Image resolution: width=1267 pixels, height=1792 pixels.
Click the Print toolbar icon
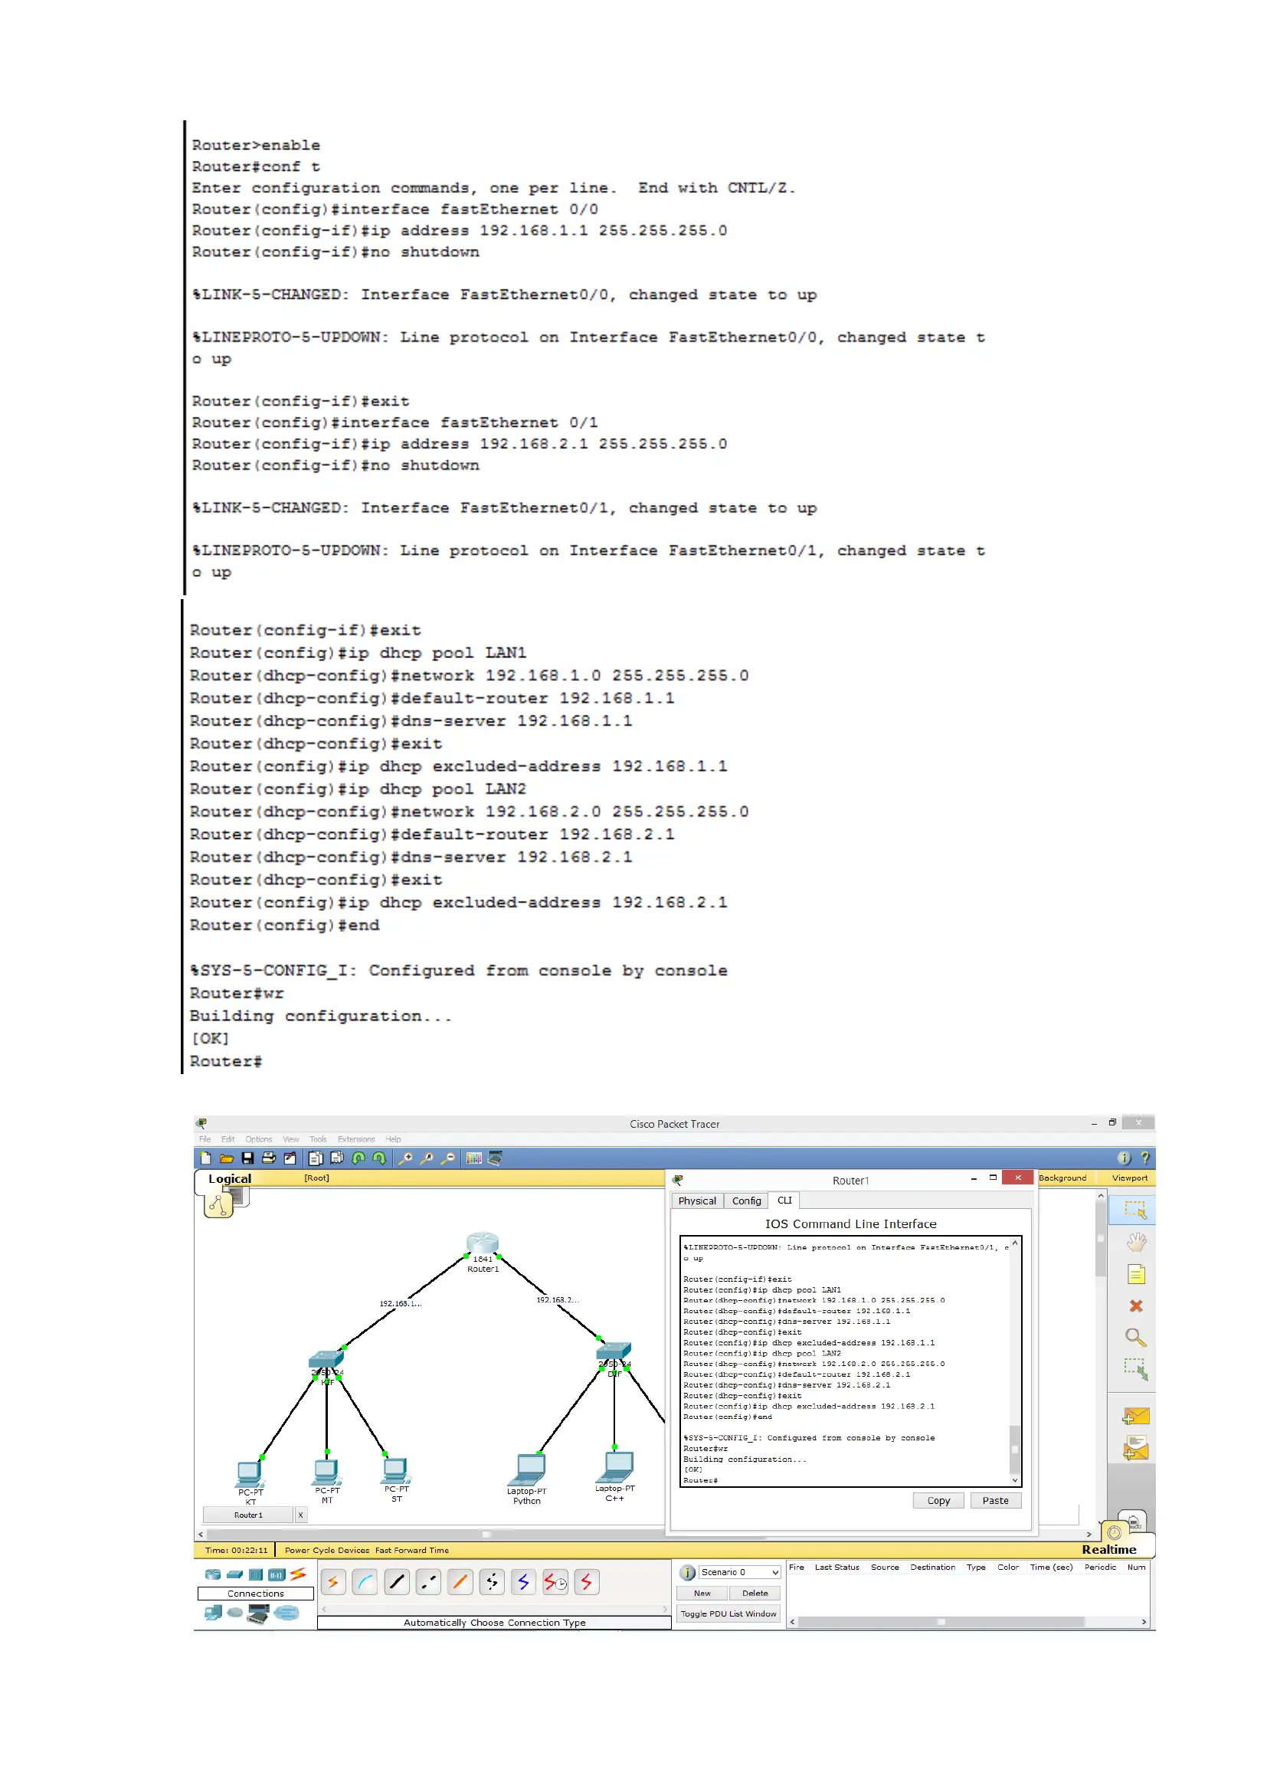click(269, 1158)
